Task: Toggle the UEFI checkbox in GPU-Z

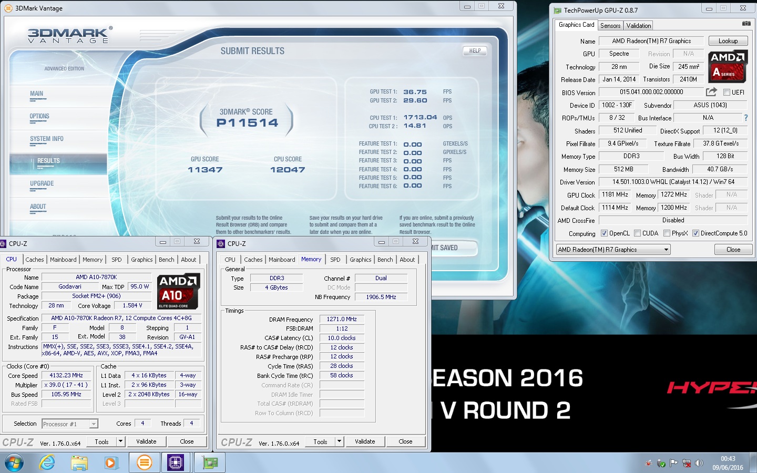Action: pos(727,92)
